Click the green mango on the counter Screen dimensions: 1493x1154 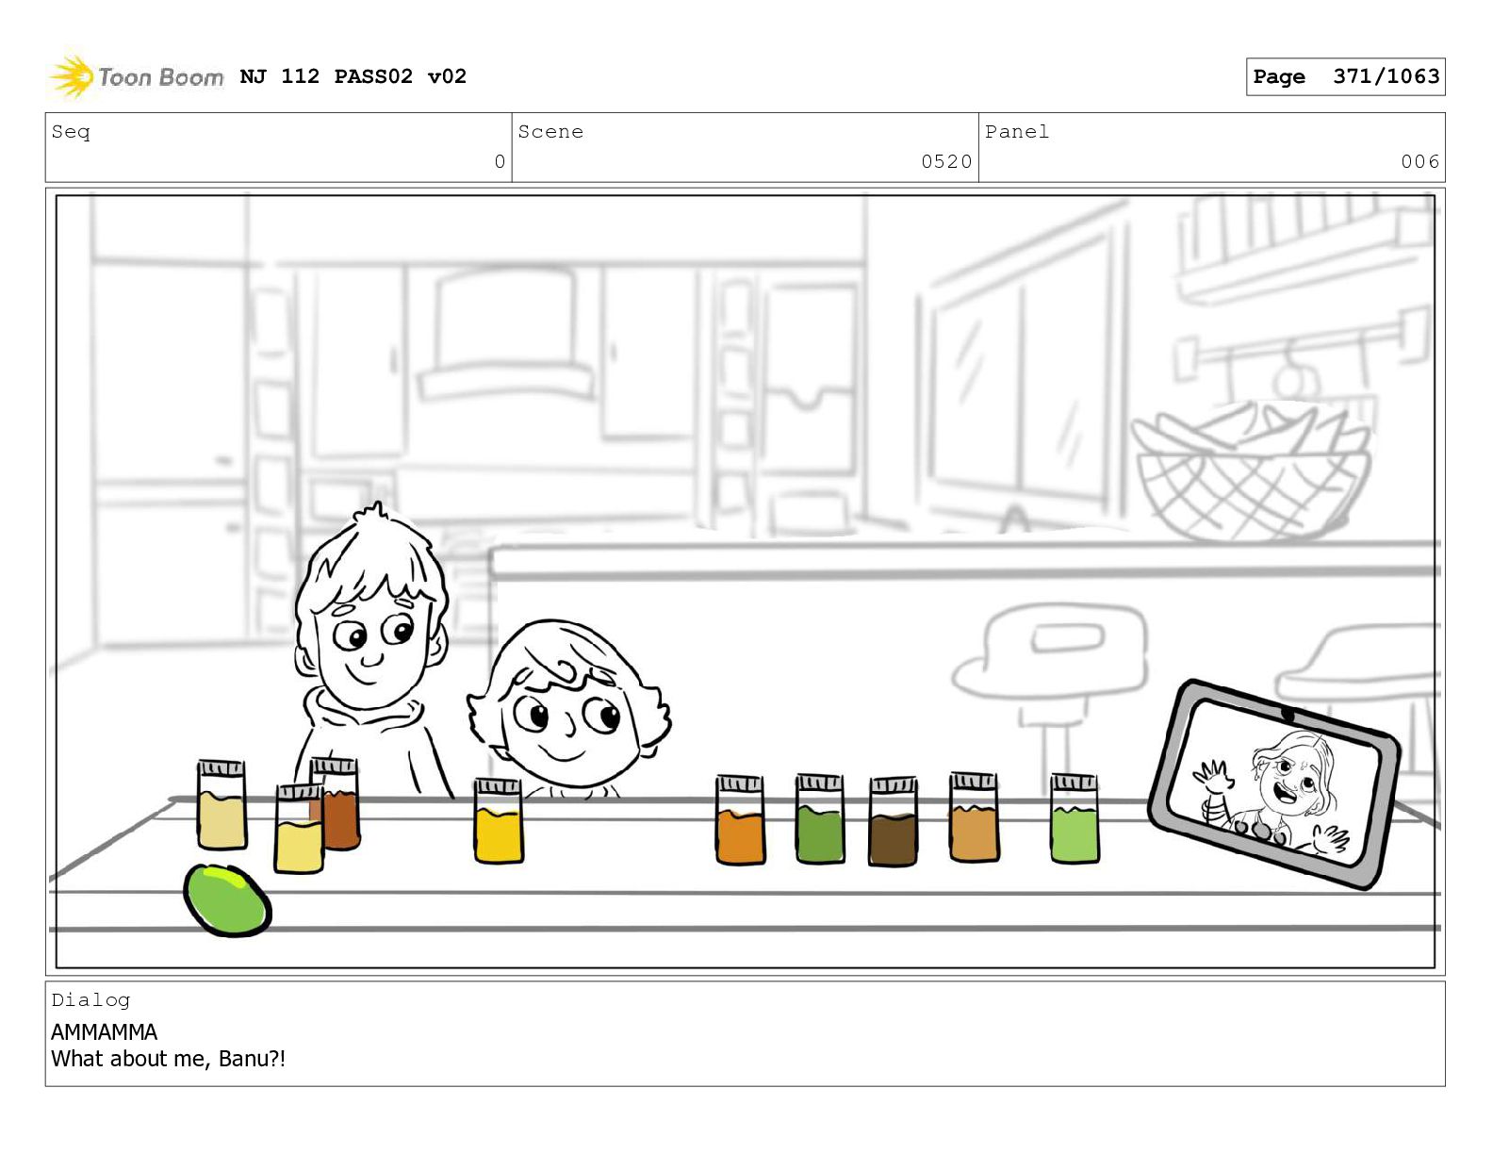(227, 900)
